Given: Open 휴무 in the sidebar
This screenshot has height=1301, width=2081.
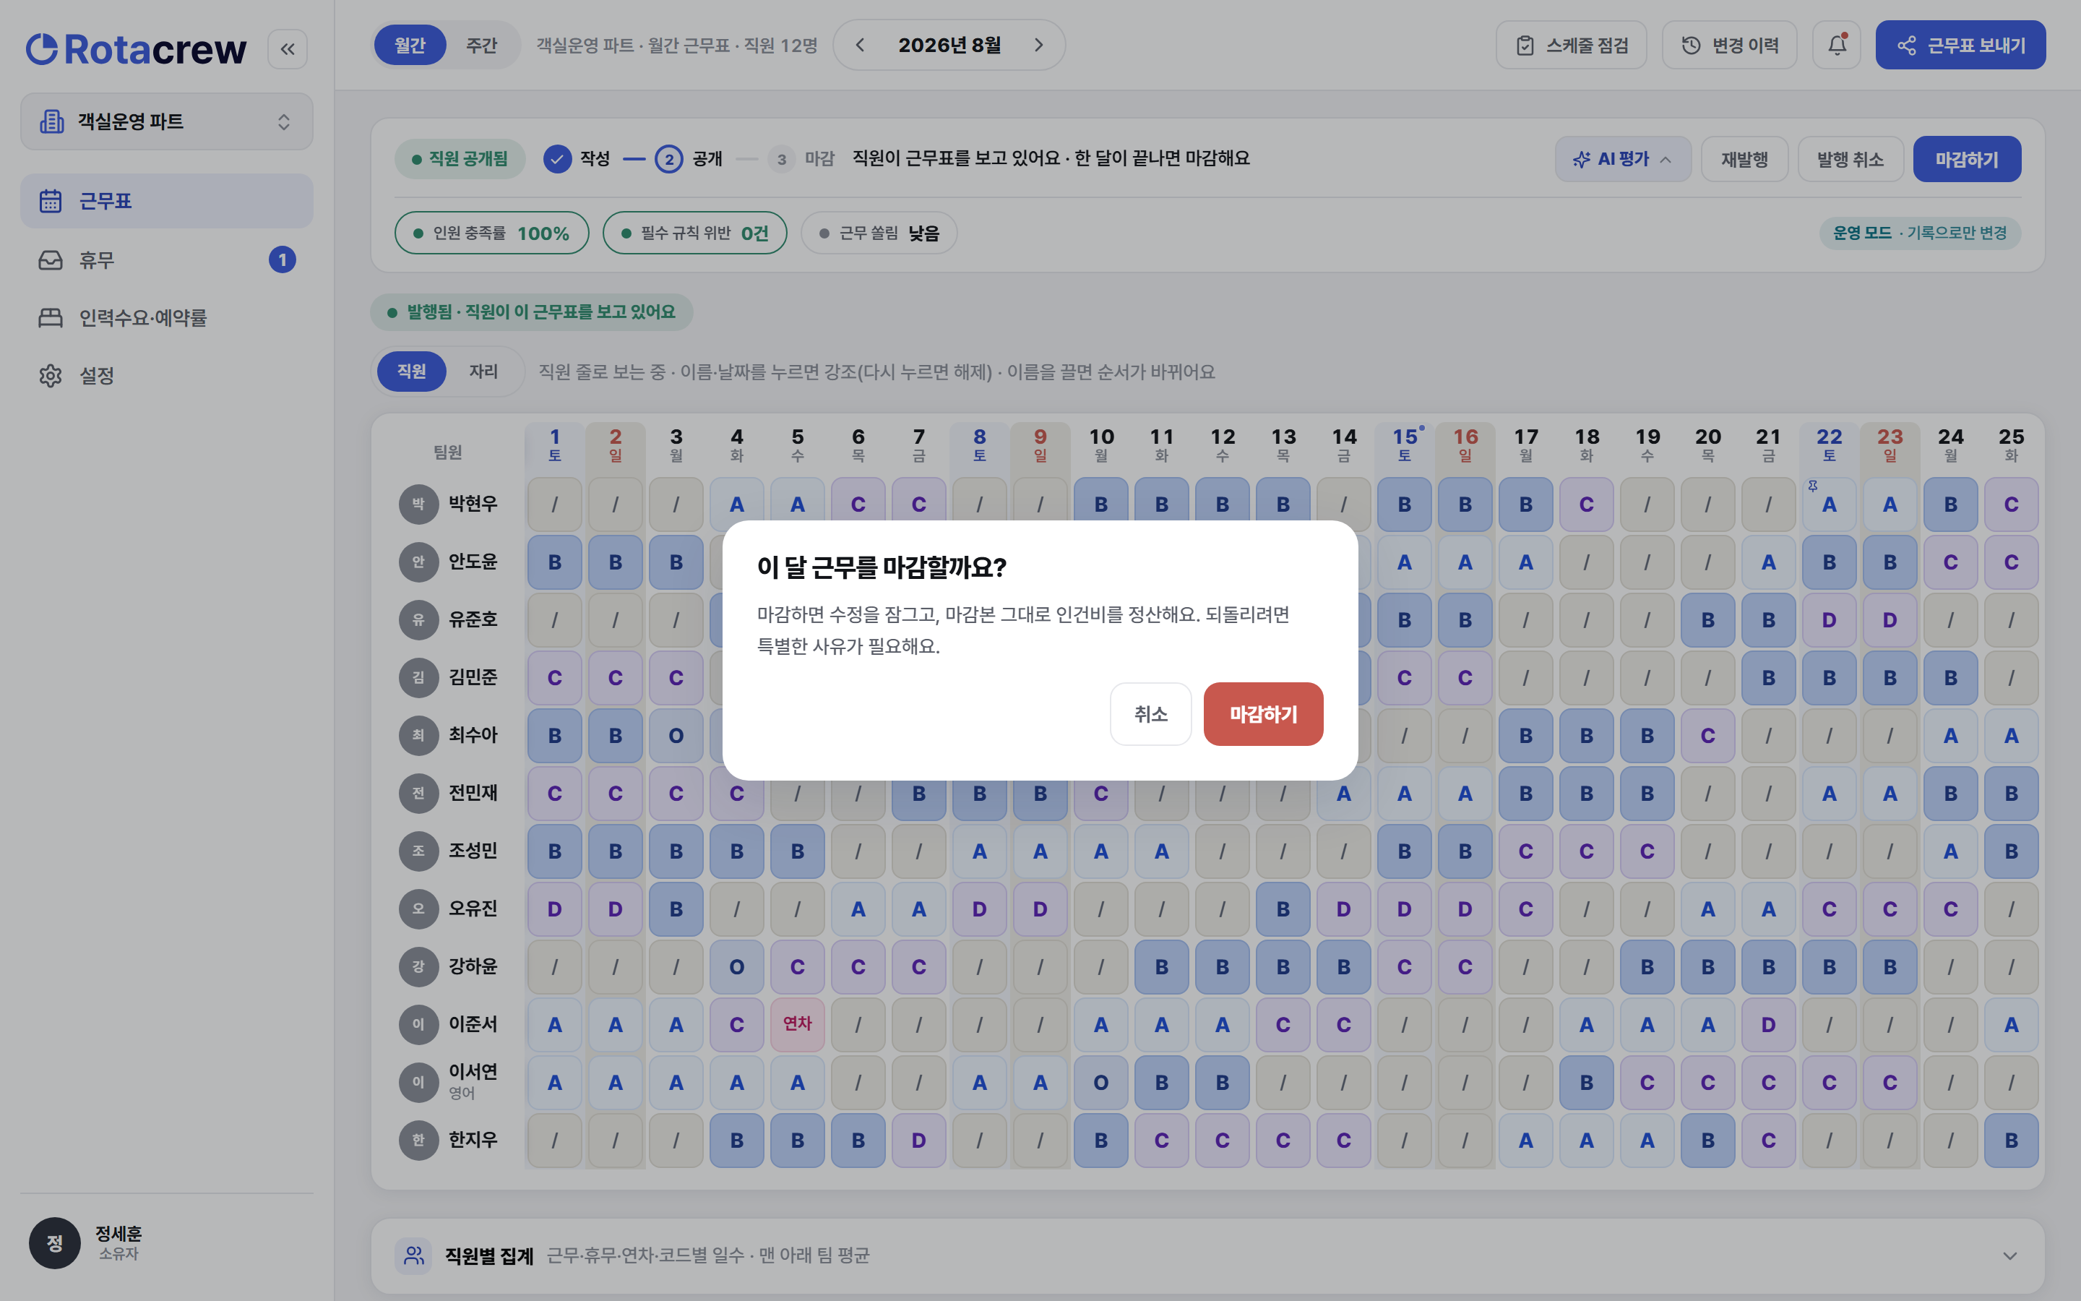Looking at the screenshot, I should pos(167,260).
